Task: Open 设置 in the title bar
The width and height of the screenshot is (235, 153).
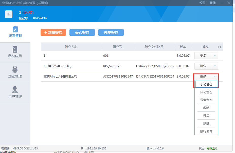Action: [x=202, y=3]
